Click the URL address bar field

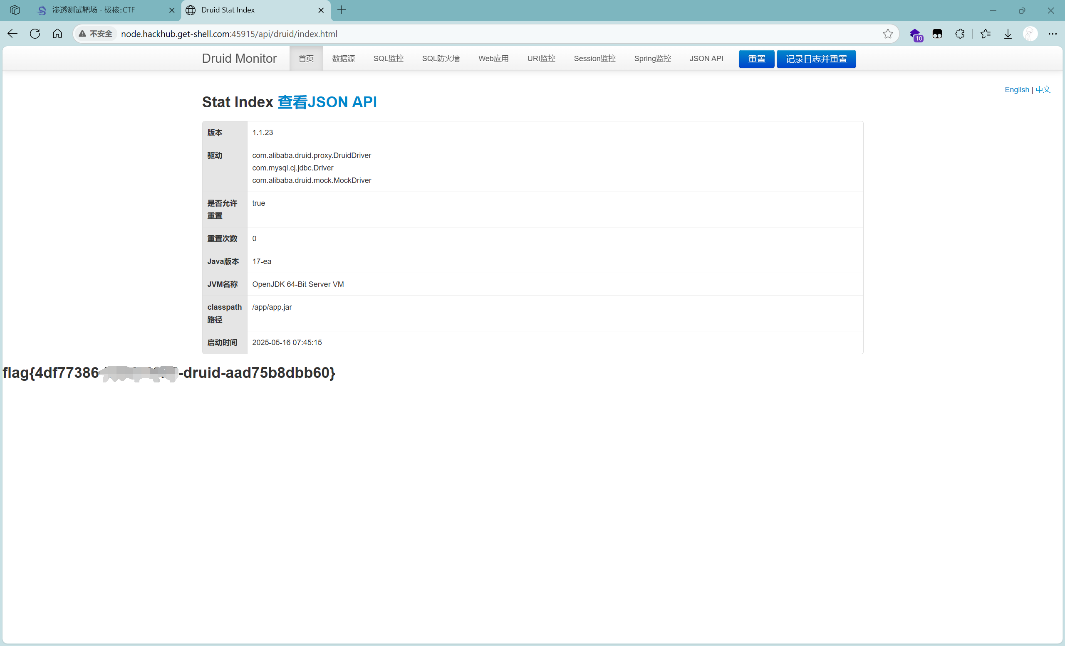point(476,34)
